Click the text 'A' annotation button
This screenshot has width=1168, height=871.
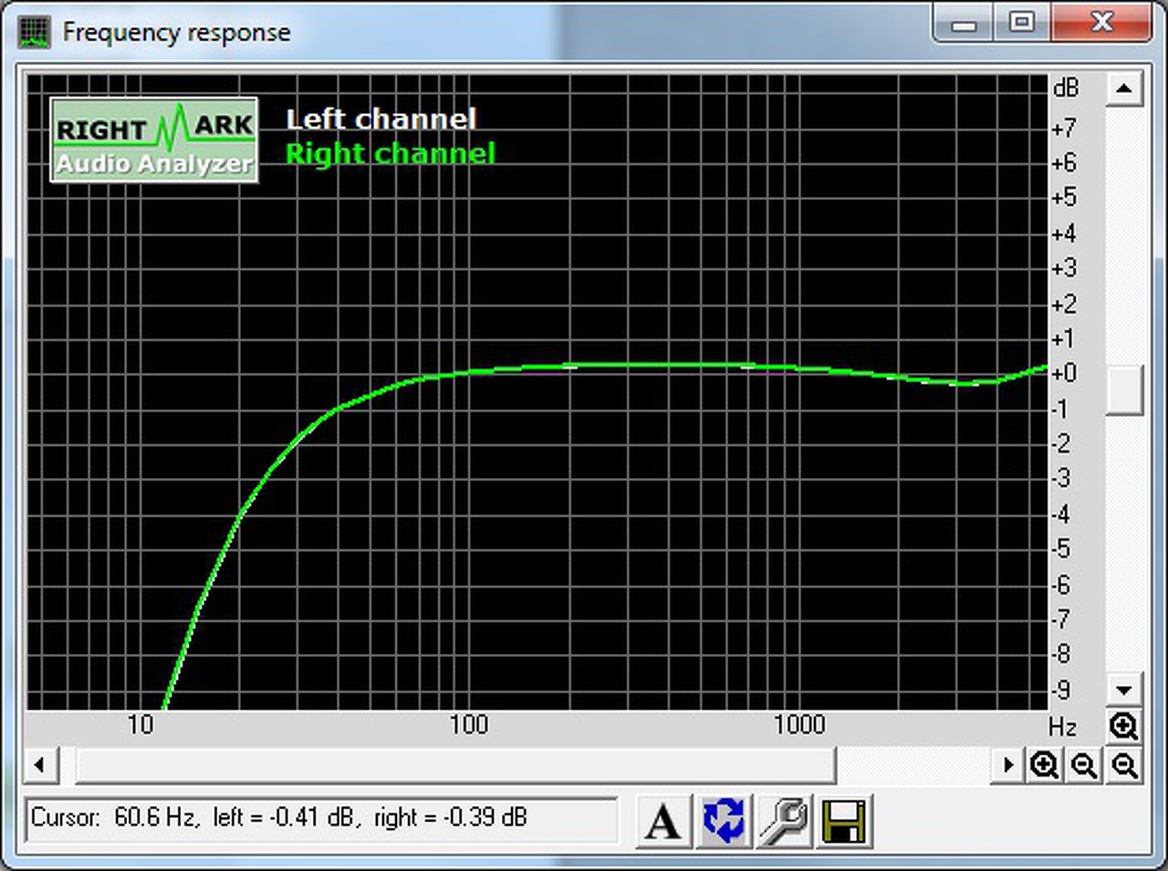663,821
